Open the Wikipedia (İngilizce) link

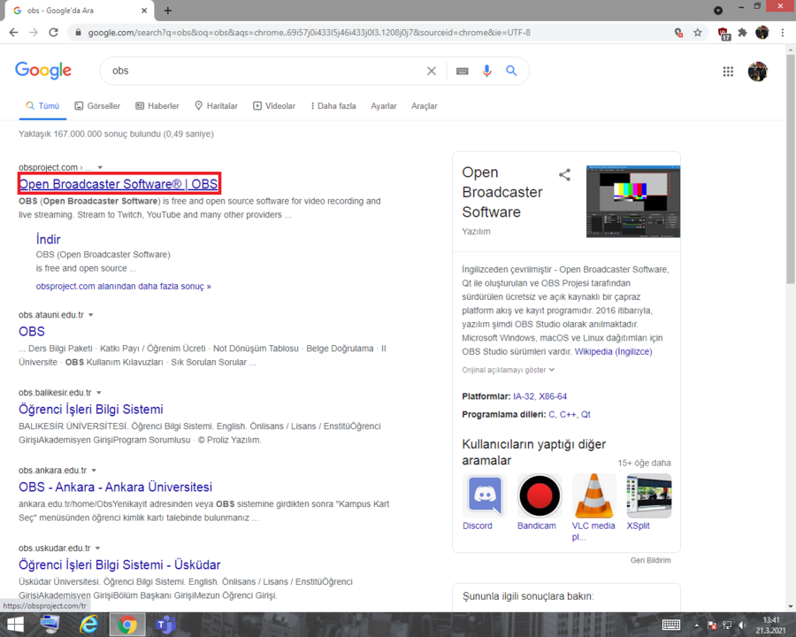pyautogui.click(x=613, y=351)
